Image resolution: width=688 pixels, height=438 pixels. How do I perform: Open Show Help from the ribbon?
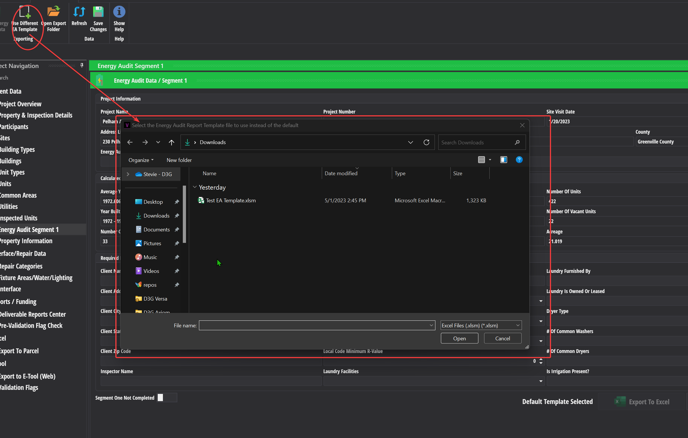(119, 12)
